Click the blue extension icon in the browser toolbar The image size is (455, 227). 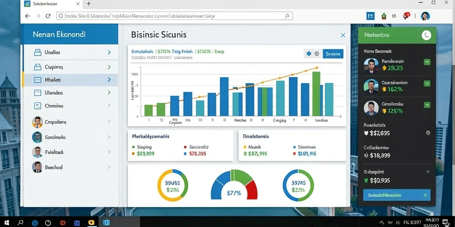[x=371, y=16]
